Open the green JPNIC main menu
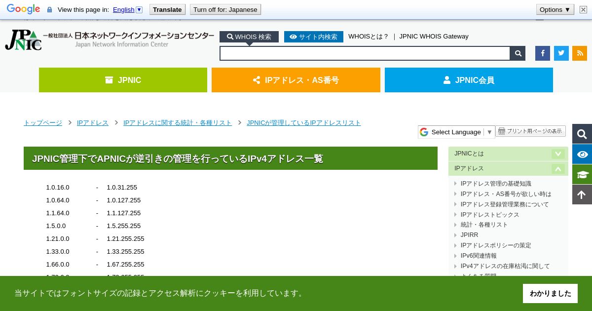592x311 pixels. coord(123,80)
